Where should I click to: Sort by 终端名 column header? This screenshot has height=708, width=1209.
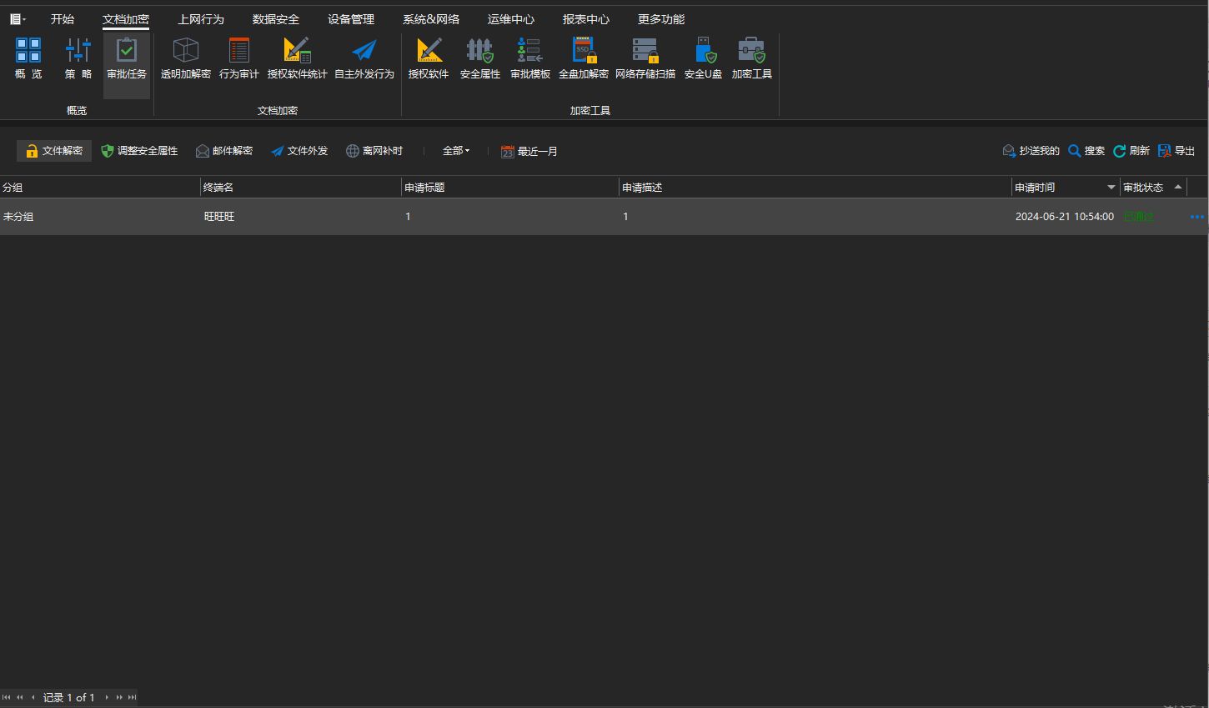pyautogui.click(x=300, y=188)
